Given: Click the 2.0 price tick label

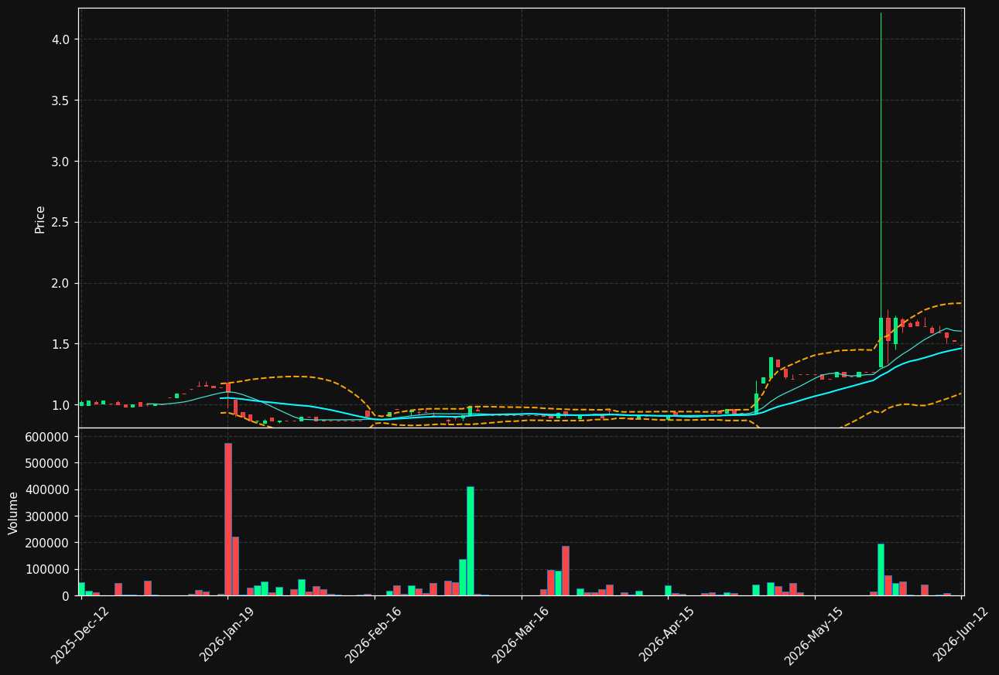Looking at the screenshot, I should tap(60, 284).
